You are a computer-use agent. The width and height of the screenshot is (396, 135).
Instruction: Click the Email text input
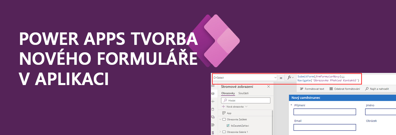click(325, 128)
